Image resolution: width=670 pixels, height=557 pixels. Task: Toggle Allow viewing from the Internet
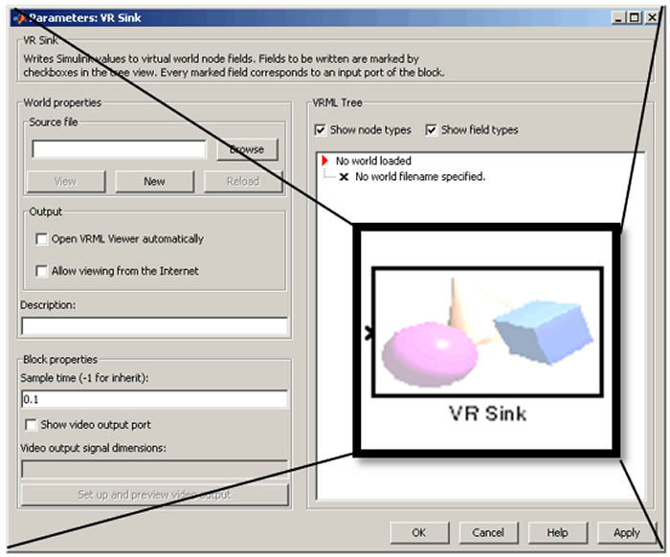click(x=41, y=271)
